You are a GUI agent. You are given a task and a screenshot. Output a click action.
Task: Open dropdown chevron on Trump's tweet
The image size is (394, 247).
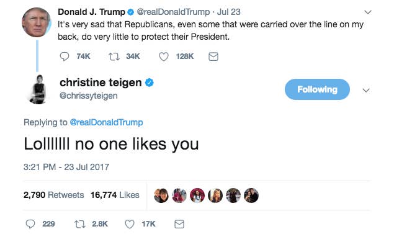point(368,12)
